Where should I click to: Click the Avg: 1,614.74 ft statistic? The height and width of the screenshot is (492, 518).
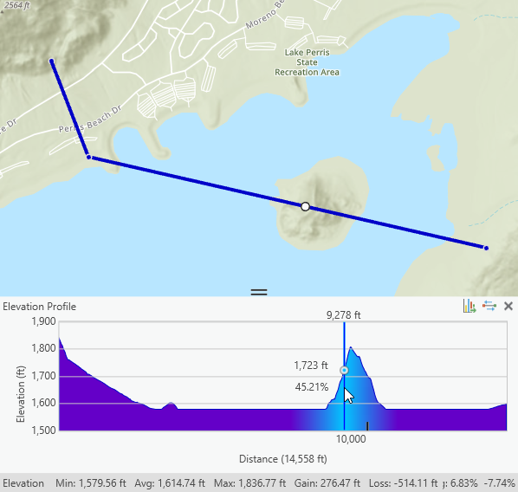170,483
